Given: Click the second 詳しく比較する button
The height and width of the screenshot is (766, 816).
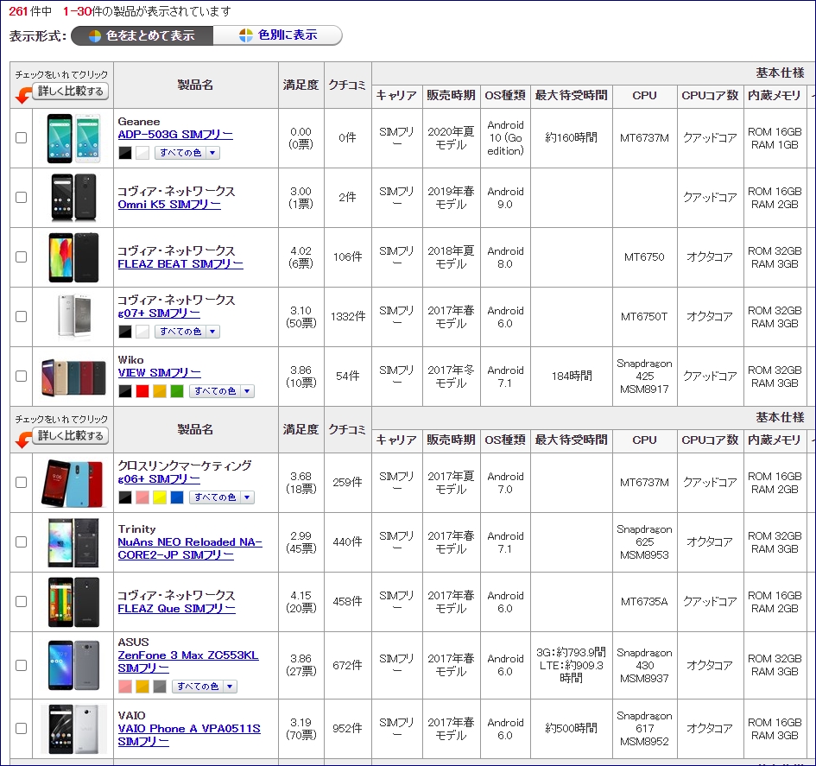Looking at the screenshot, I should 70,435.
